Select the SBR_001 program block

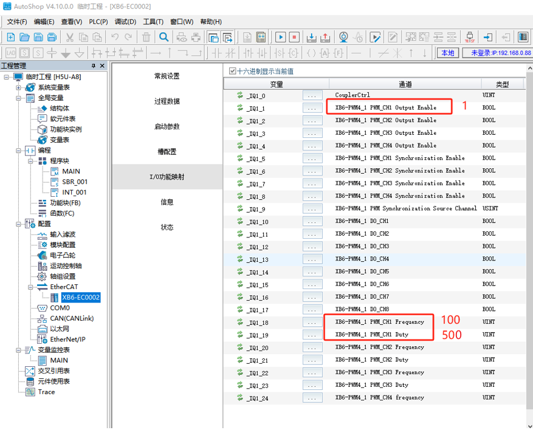tap(74, 182)
